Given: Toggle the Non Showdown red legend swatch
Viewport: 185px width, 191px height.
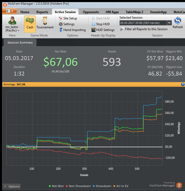Looking at the screenshot, I should tap(67, 186).
